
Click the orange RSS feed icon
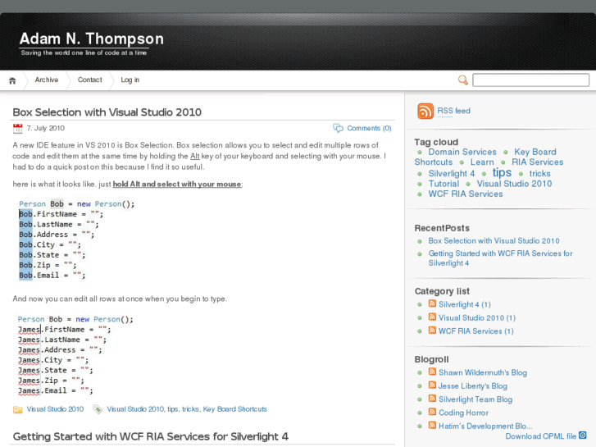425,111
